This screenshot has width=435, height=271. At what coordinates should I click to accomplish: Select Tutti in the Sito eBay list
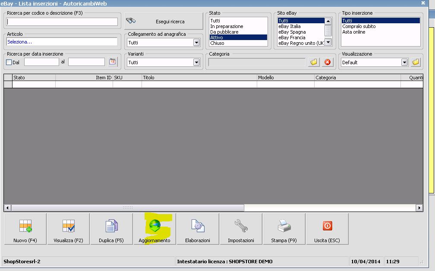coord(301,21)
